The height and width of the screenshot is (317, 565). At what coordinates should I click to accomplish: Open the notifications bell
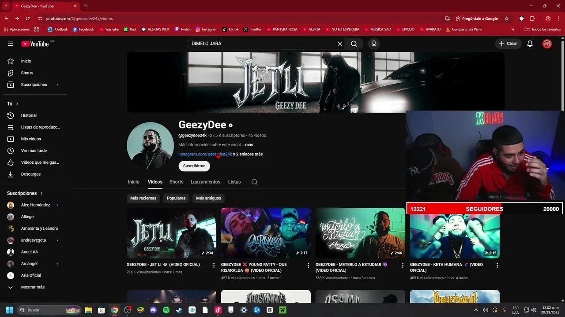pos(530,44)
